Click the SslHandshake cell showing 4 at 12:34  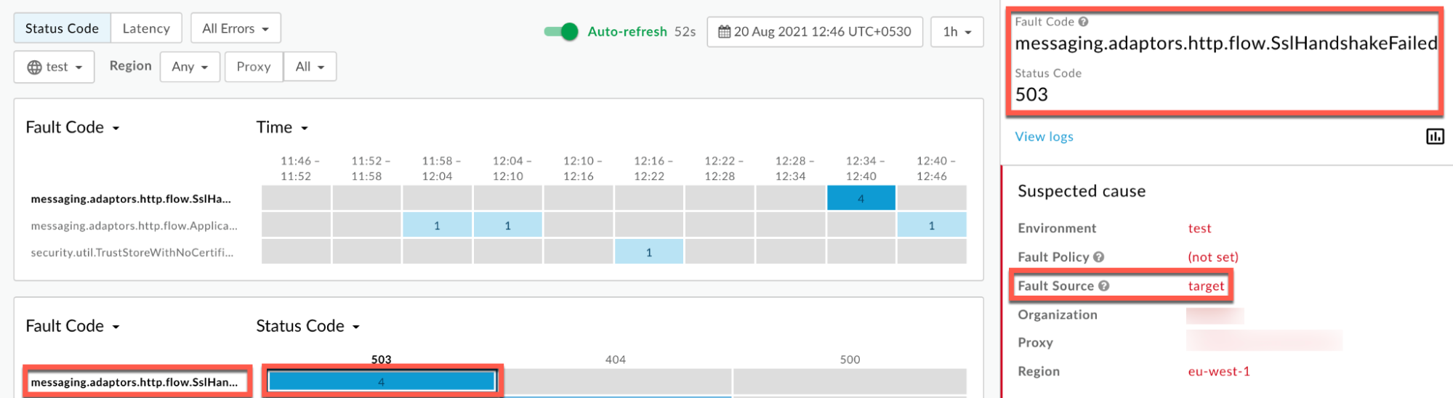click(861, 198)
